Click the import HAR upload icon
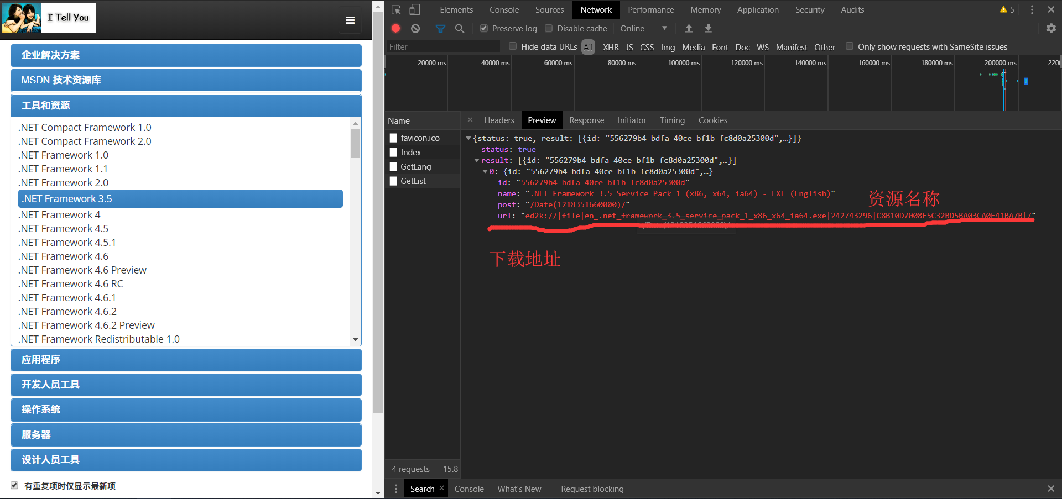This screenshot has height=499, width=1062. [689, 28]
